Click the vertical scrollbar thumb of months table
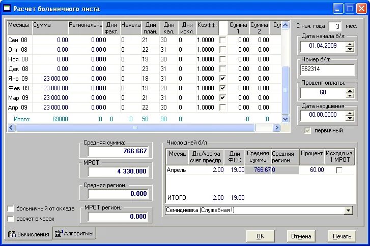Screen dimensions: 370x246 coord(286,91)
